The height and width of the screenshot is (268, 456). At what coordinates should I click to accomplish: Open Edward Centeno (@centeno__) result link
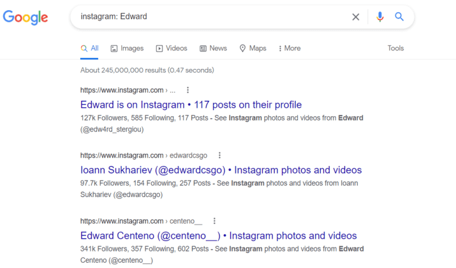coord(218,235)
